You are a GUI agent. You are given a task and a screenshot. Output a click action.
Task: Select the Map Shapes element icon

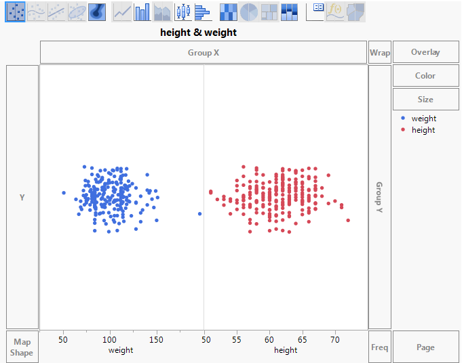[x=355, y=12]
